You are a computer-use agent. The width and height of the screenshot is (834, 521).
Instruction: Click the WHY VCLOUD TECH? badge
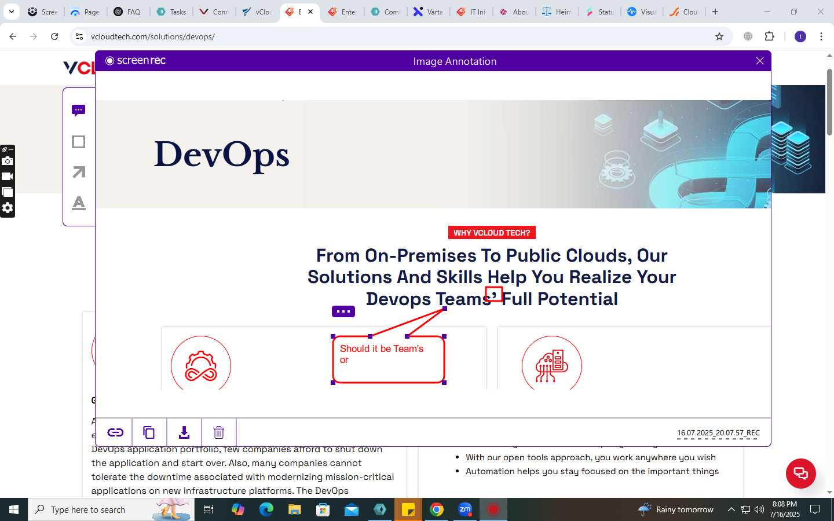492,233
